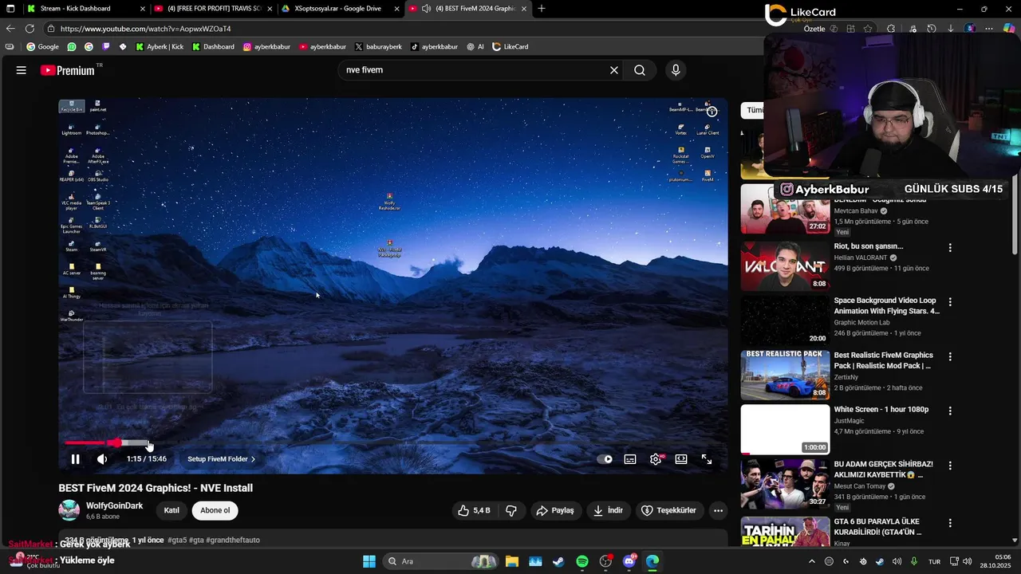The height and width of the screenshot is (574, 1021).
Task: Click the address bar URL
Action: [145, 29]
